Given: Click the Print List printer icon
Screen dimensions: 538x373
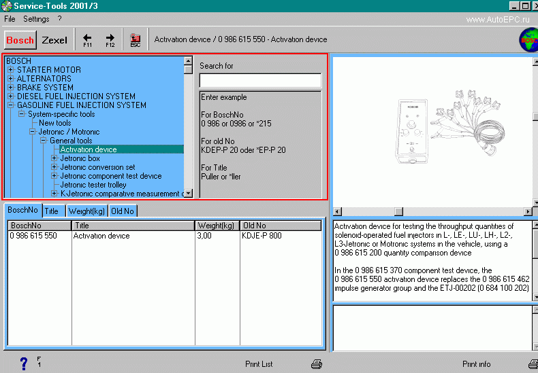Looking at the screenshot, I should 317,364.
